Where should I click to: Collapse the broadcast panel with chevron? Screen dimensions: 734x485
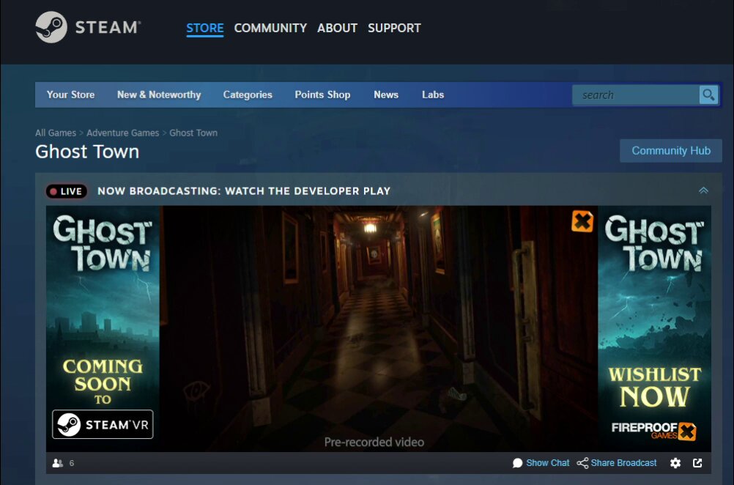[703, 190]
